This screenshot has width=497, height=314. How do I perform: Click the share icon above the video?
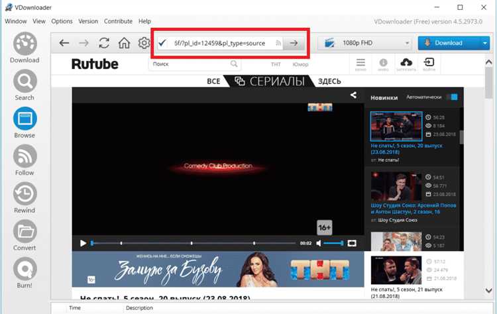353,95
